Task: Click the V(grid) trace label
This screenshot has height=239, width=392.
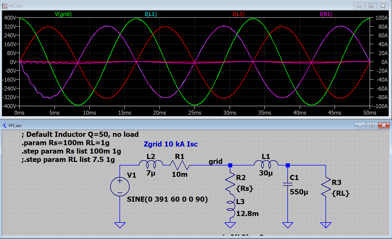Action: [63, 14]
